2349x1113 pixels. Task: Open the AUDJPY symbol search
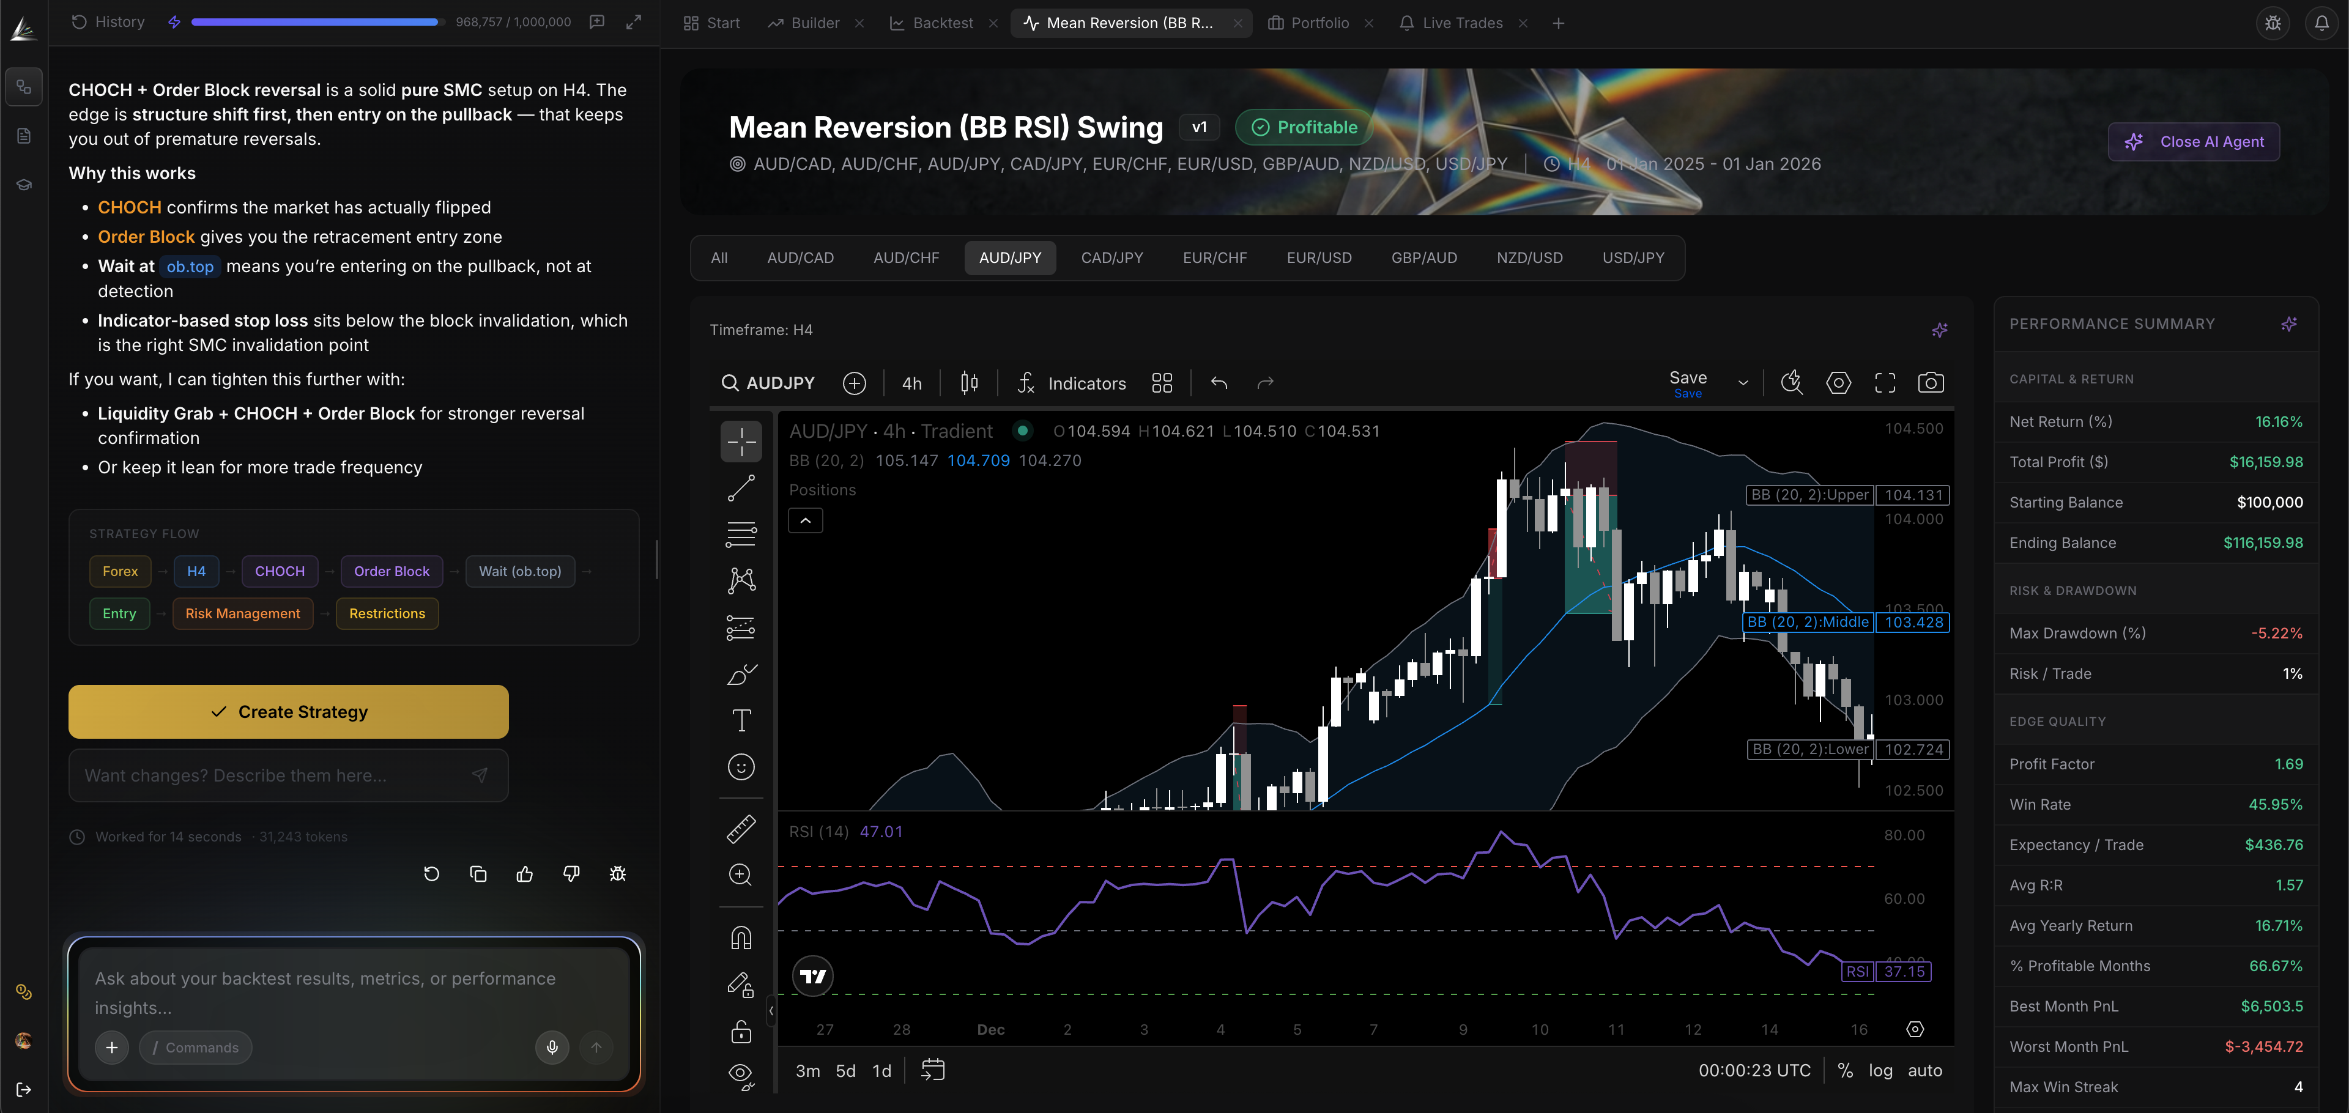pyautogui.click(x=769, y=384)
